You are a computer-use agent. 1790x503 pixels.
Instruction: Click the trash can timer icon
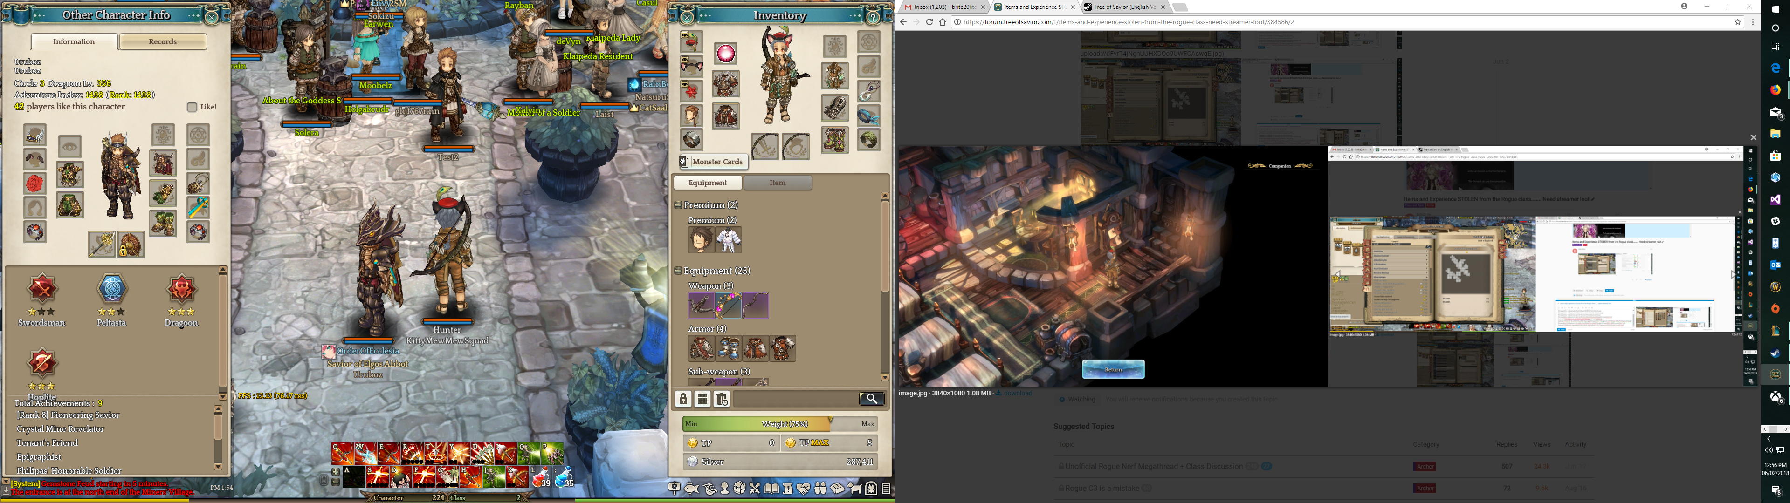coord(722,399)
